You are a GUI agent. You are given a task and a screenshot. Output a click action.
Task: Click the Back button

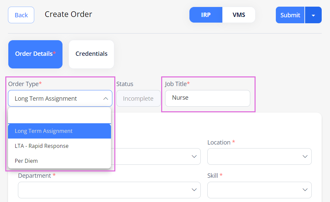pos(21,15)
